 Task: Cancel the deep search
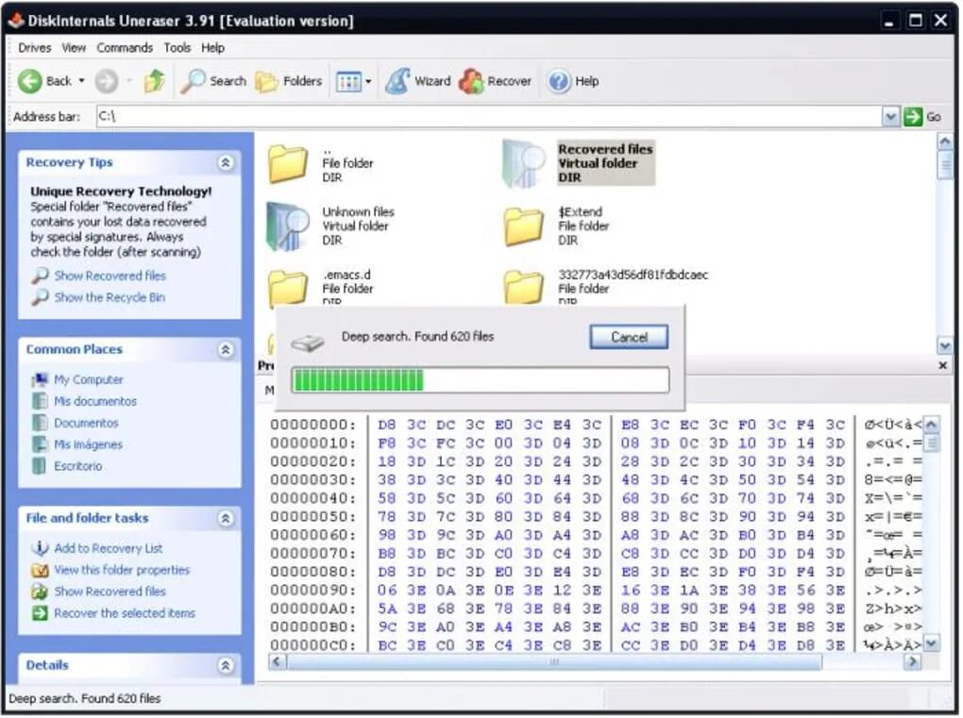[x=629, y=338]
